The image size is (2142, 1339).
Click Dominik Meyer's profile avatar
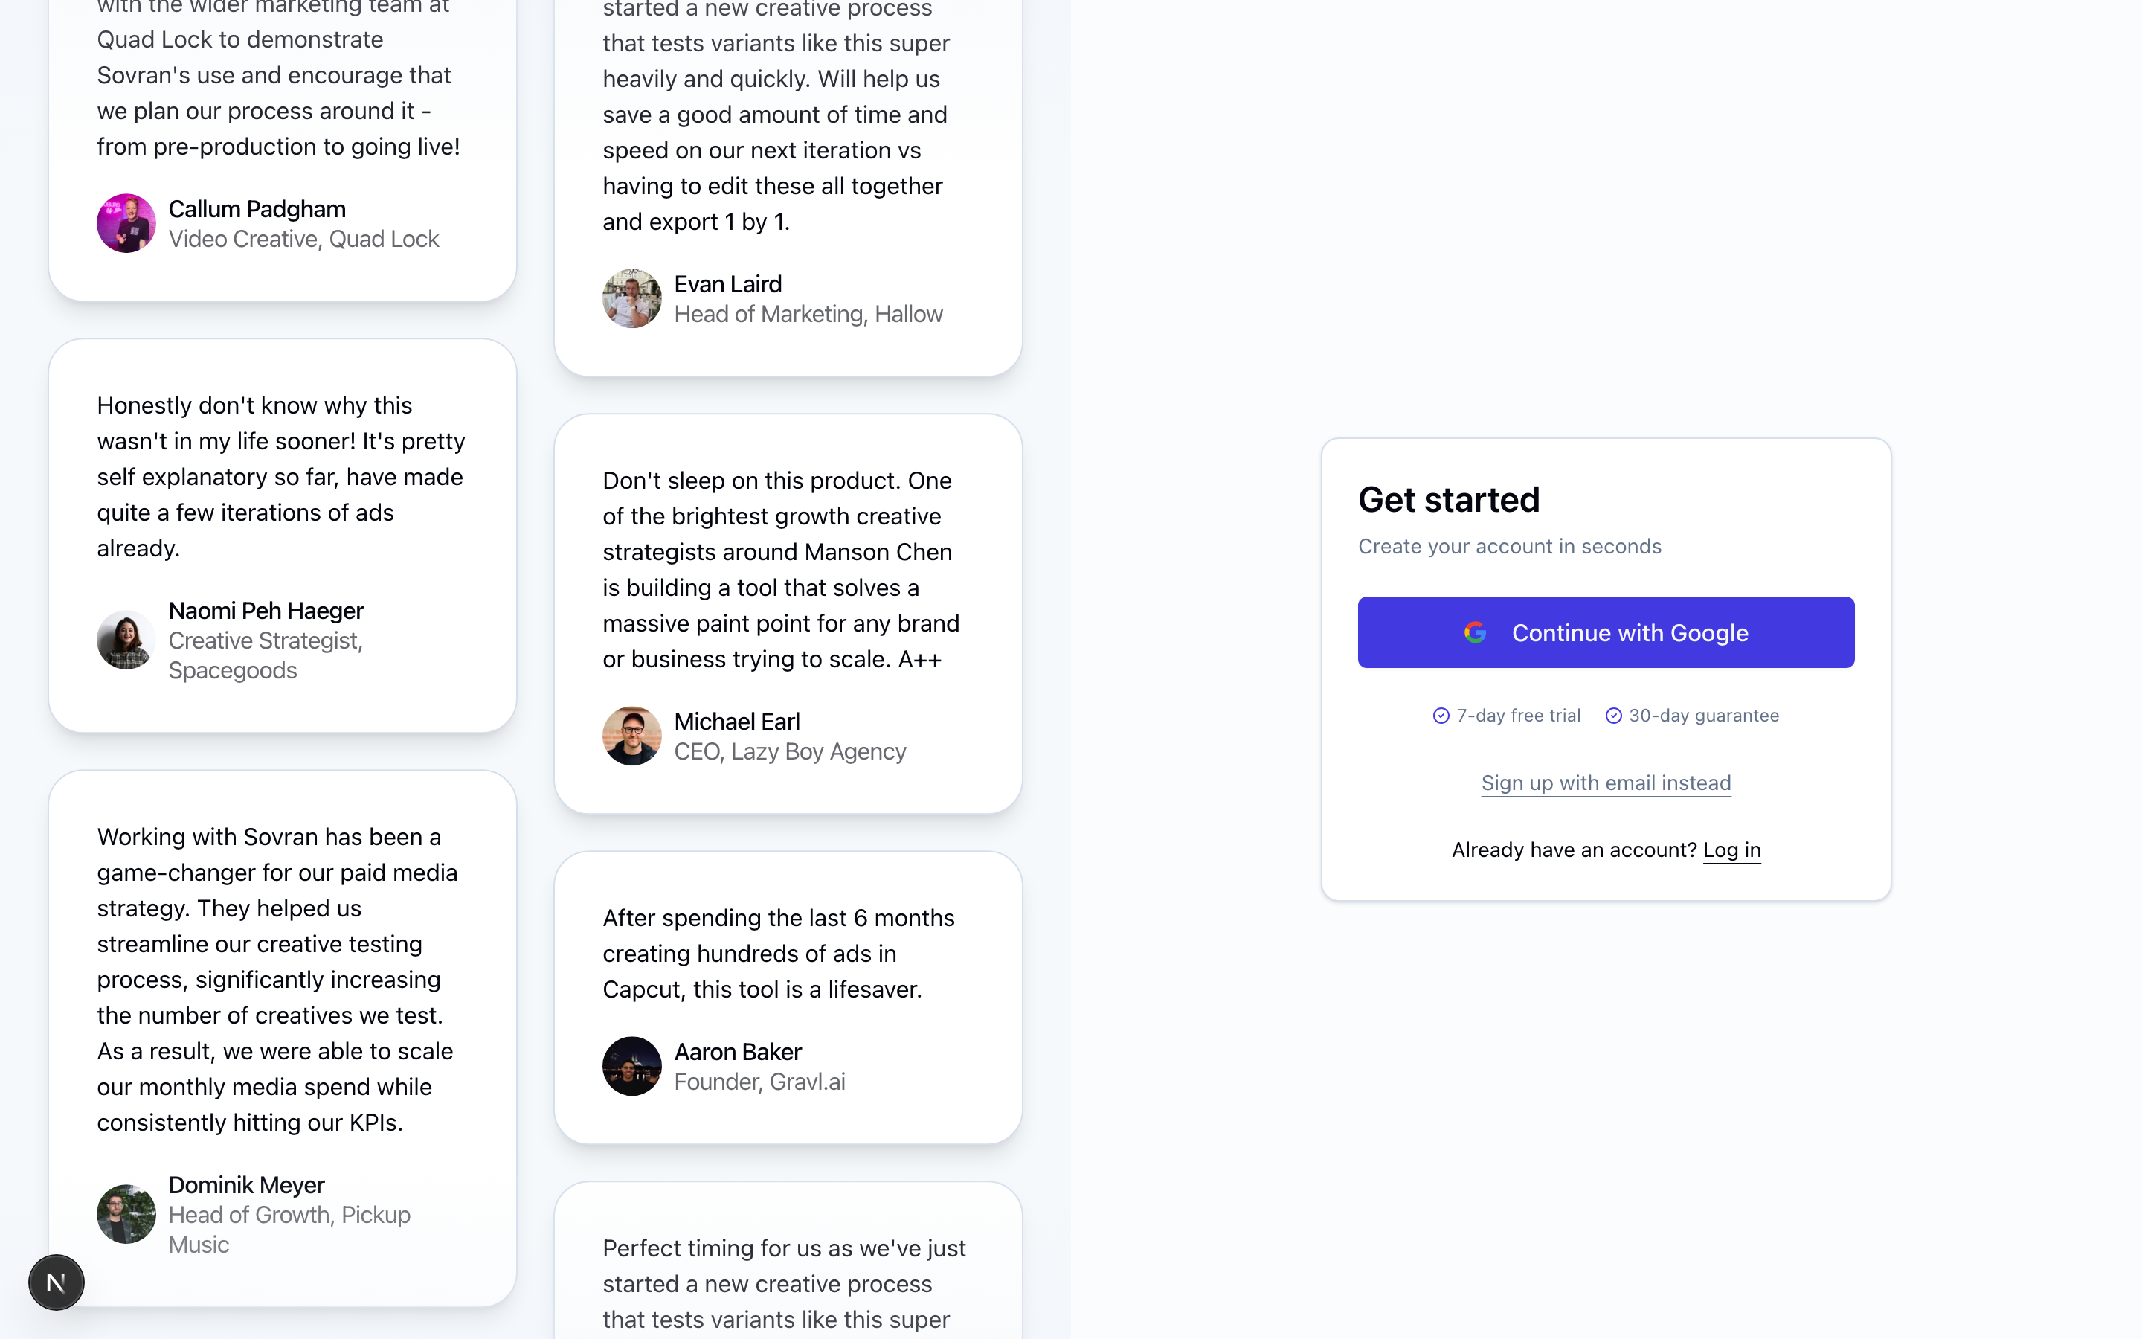(x=126, y=1213)
